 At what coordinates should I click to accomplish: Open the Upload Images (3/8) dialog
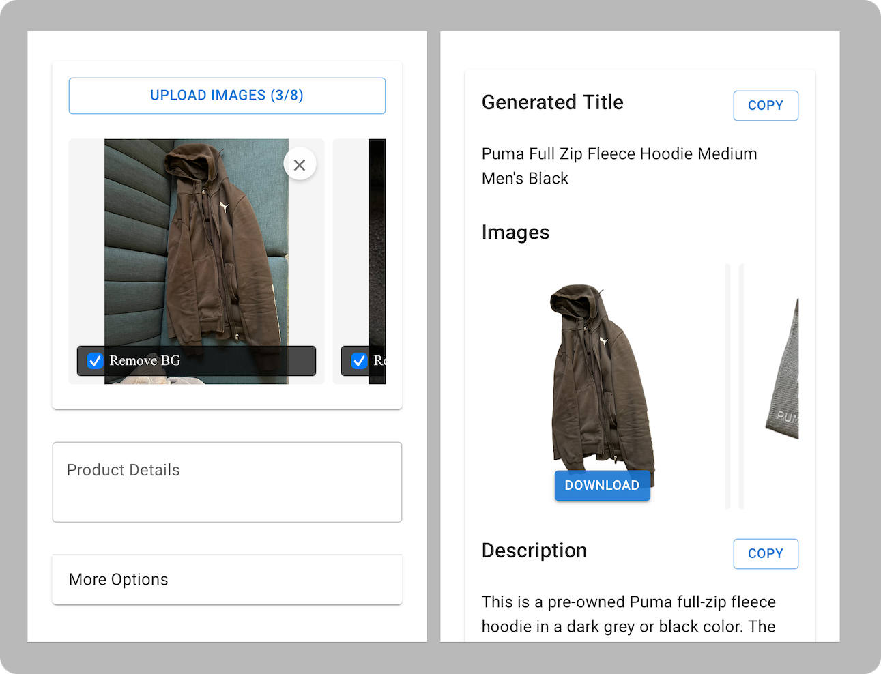[x=227, y=96]
